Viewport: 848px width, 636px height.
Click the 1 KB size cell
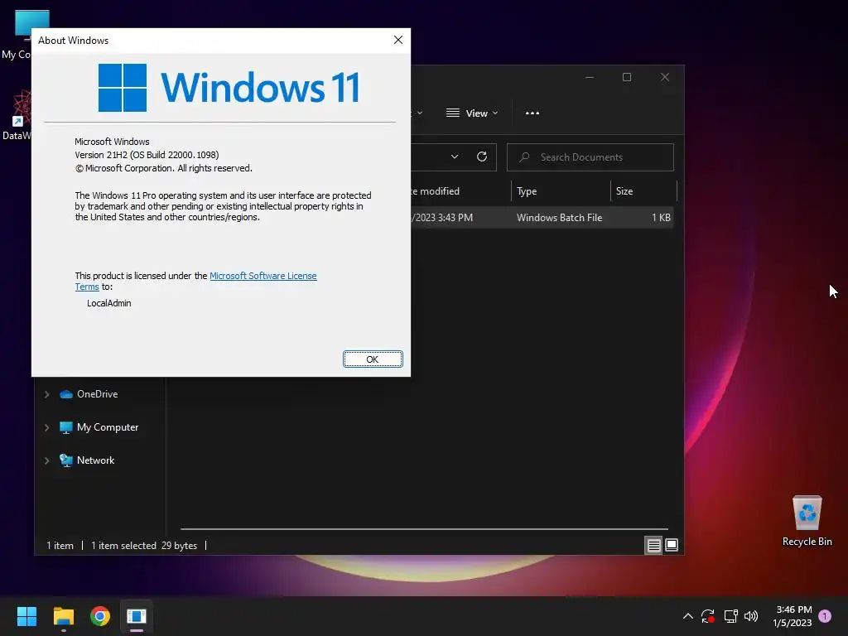click(661, 218)
